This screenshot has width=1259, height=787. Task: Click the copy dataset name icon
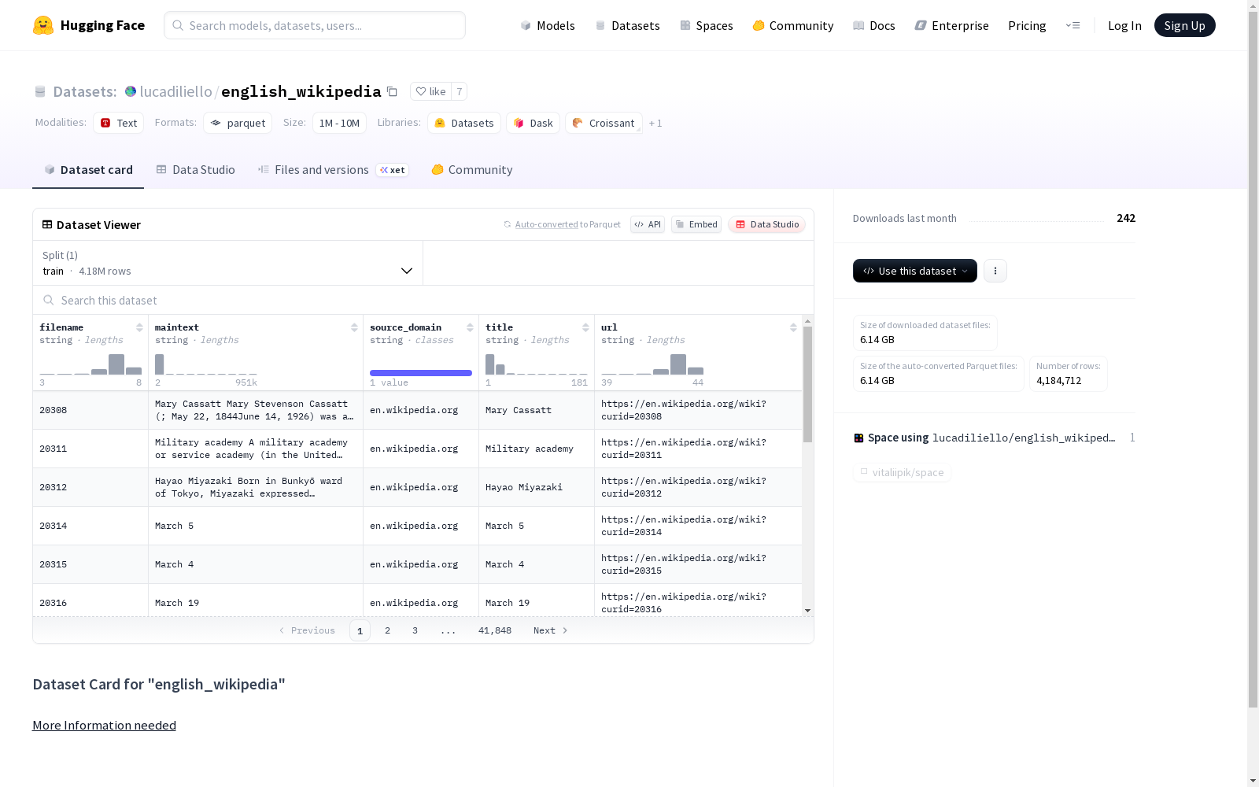tap(392, 91)
